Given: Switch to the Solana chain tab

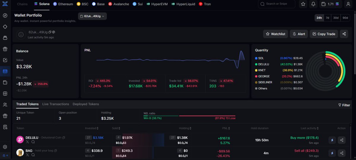Looking at the screenshot, I should pyautogui.click(x=42, y=4).
